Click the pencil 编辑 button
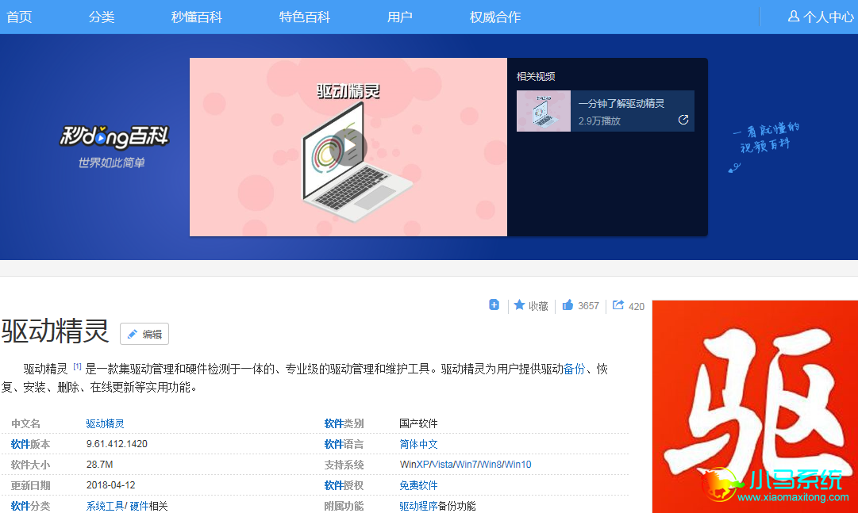The width and height of the screenshot is (858, 513). pos(144,334)
